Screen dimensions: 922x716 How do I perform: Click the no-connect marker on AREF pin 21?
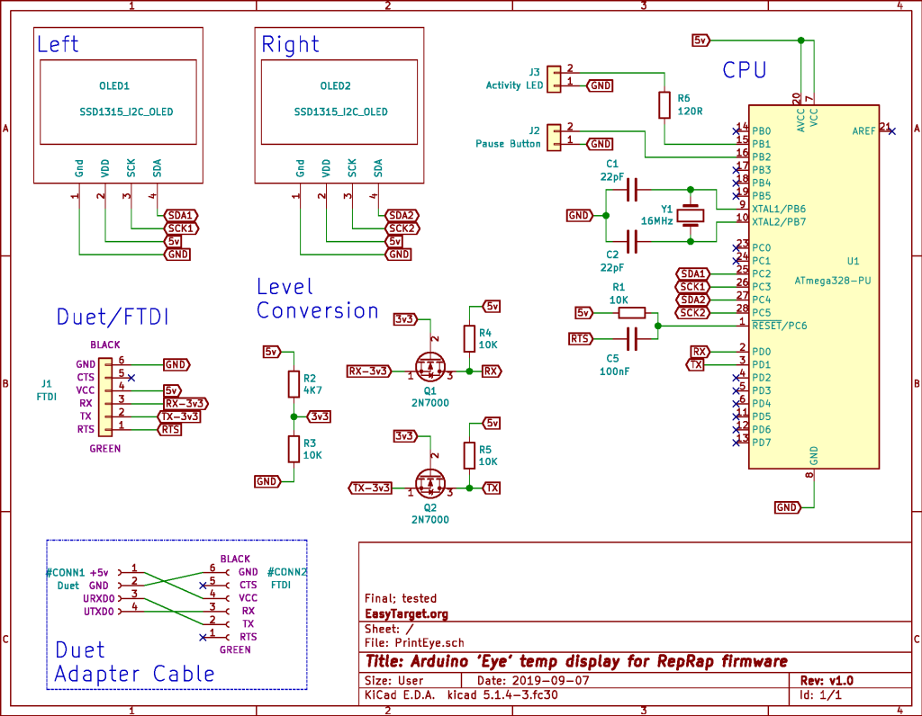[892, 131]
